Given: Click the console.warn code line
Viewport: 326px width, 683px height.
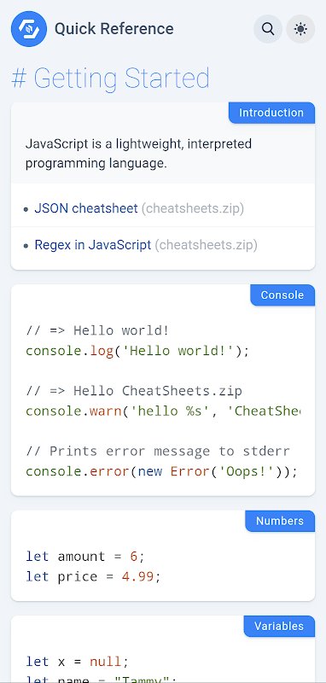Looking at the screenshot, I should [163, 412].
